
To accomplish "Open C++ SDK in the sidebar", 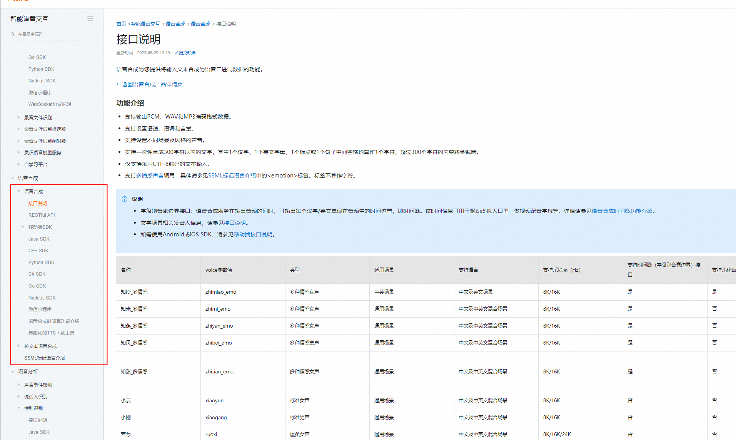I will (x=38, y=251).
